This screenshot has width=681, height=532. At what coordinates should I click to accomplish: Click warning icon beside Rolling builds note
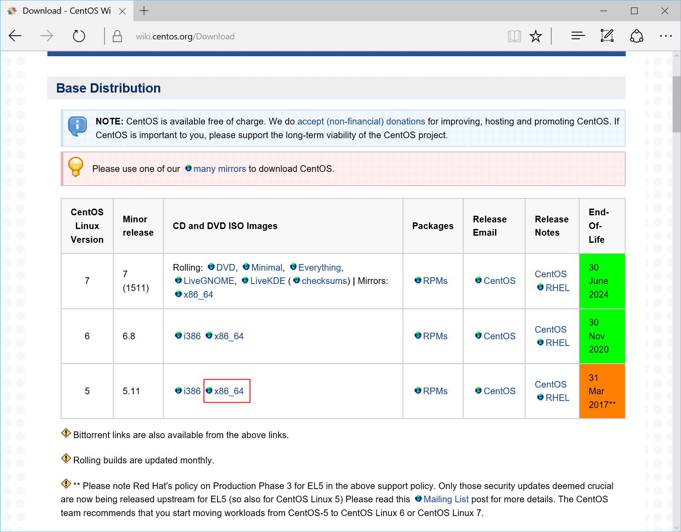pyautogui.click(x=66, y=458)
